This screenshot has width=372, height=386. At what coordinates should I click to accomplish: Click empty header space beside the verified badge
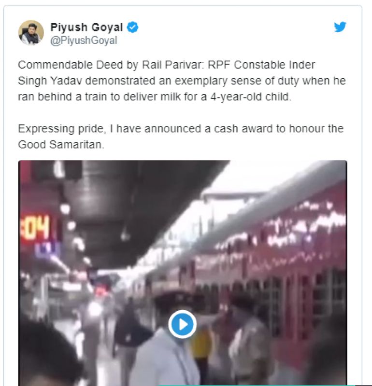(x=234, y=27)
